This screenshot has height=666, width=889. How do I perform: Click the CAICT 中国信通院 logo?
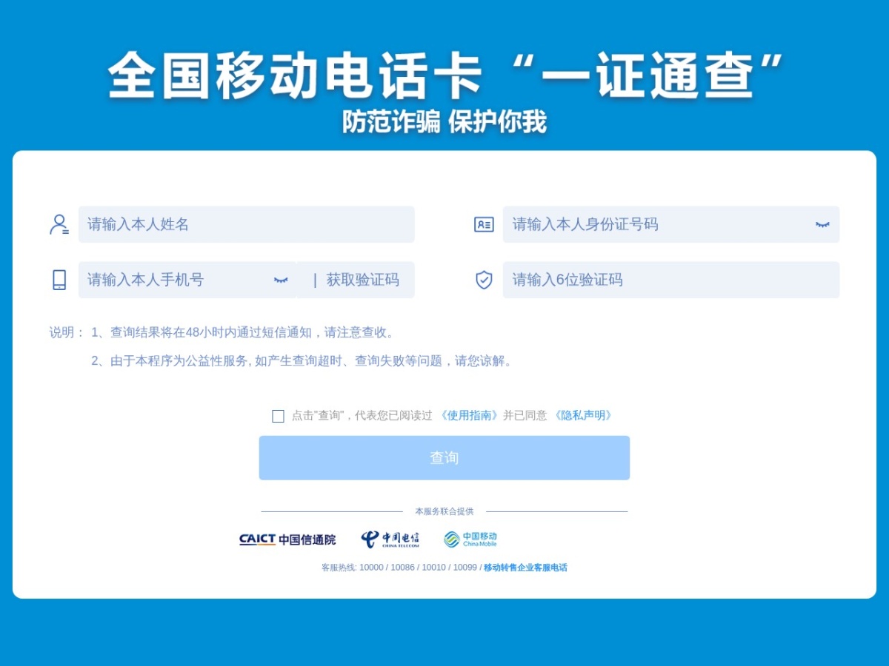tap(287, 539)
